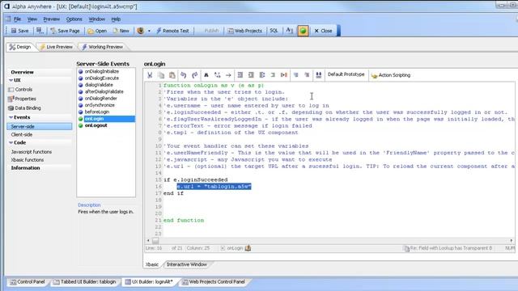Click the Copy icon in editor toolbar

click(x=161, y=75)
